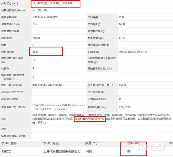Select the 说明 label
This screenshot has width=173, height=157.
click(4, 129)
